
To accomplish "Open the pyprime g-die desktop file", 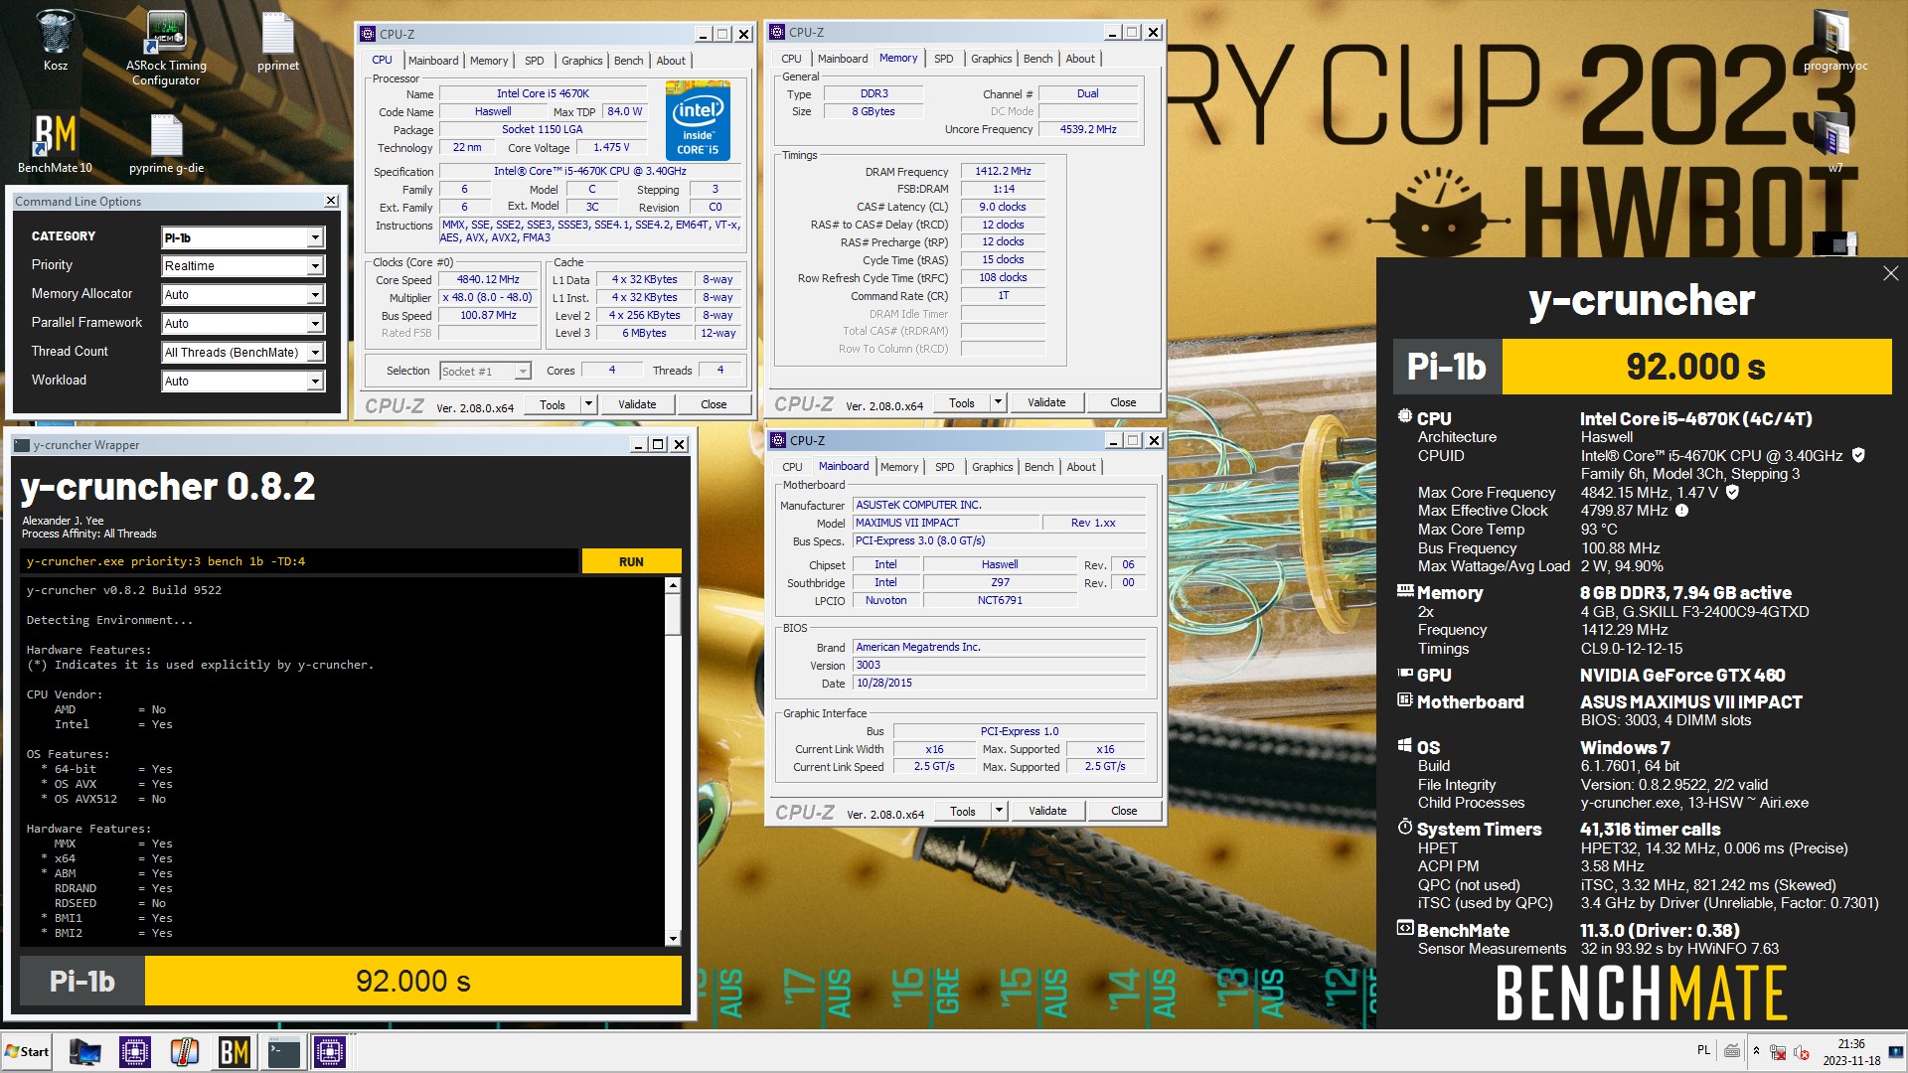I will [166, 142].
